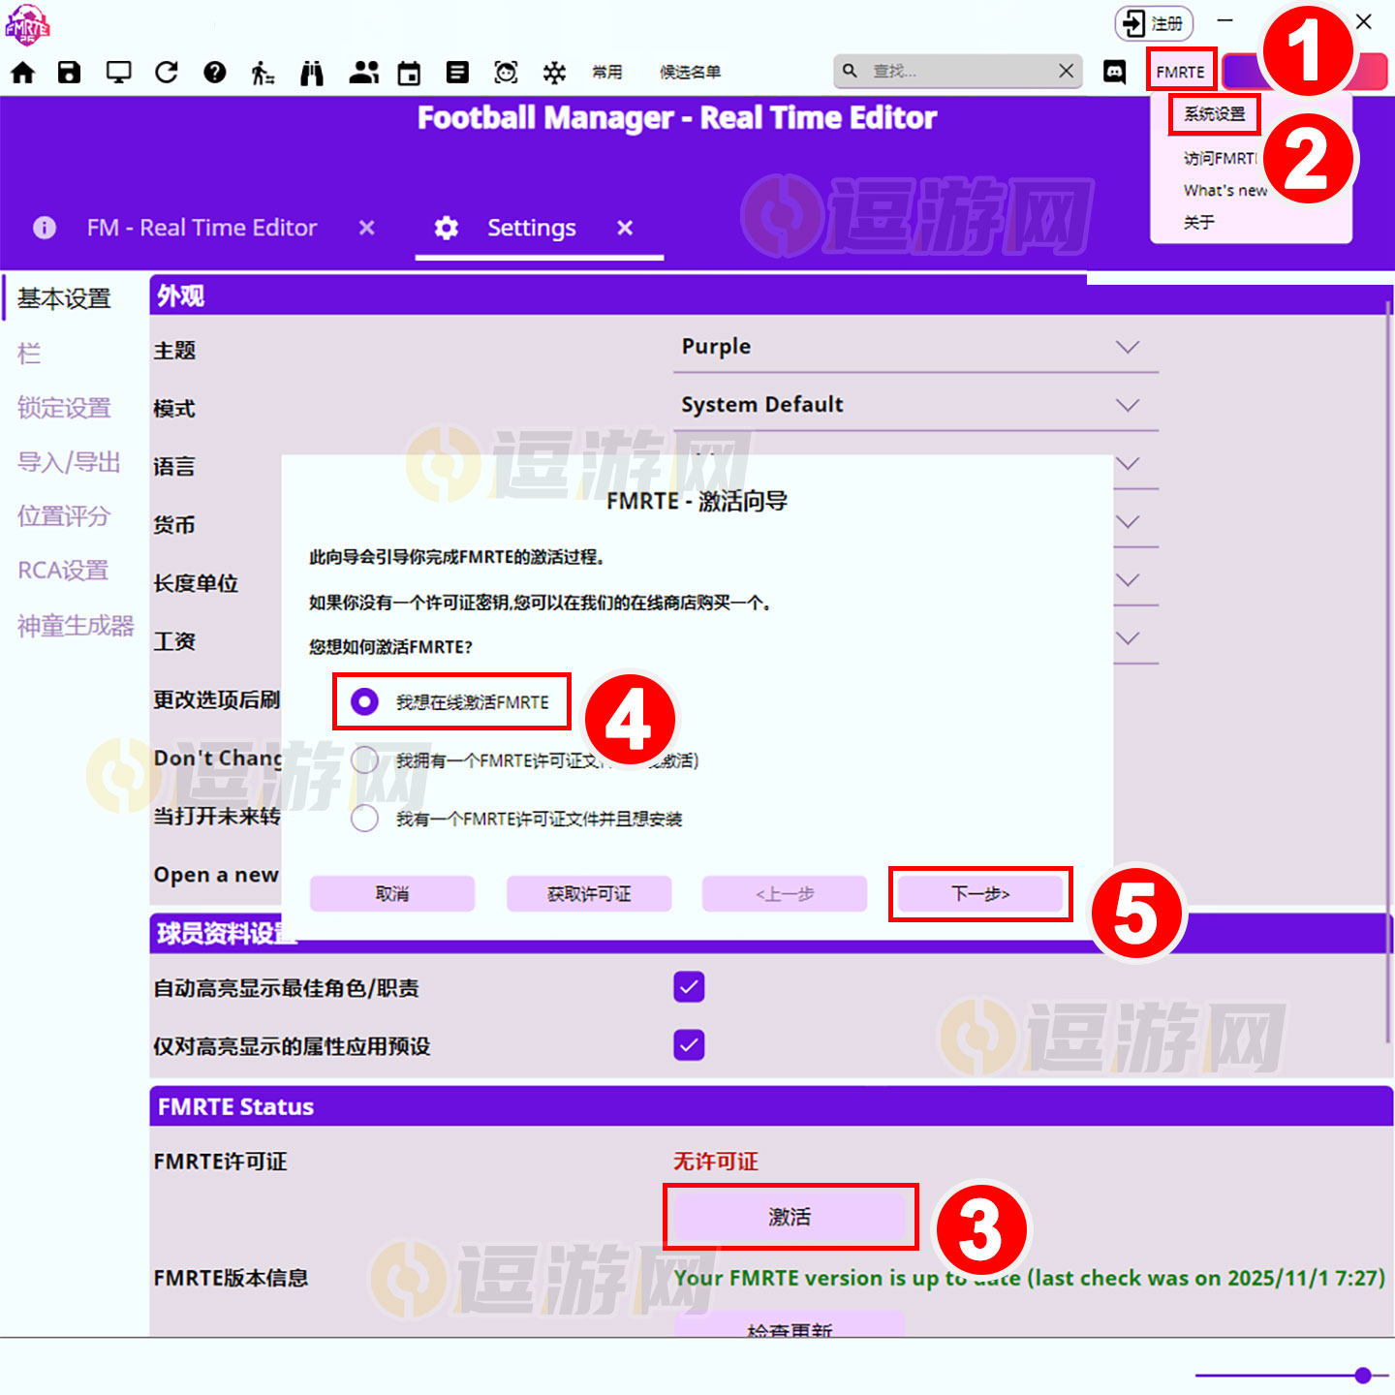Open the calendar toolbar icon
The width and height of the screenshot is (1395, 1395).
[410, 73]
